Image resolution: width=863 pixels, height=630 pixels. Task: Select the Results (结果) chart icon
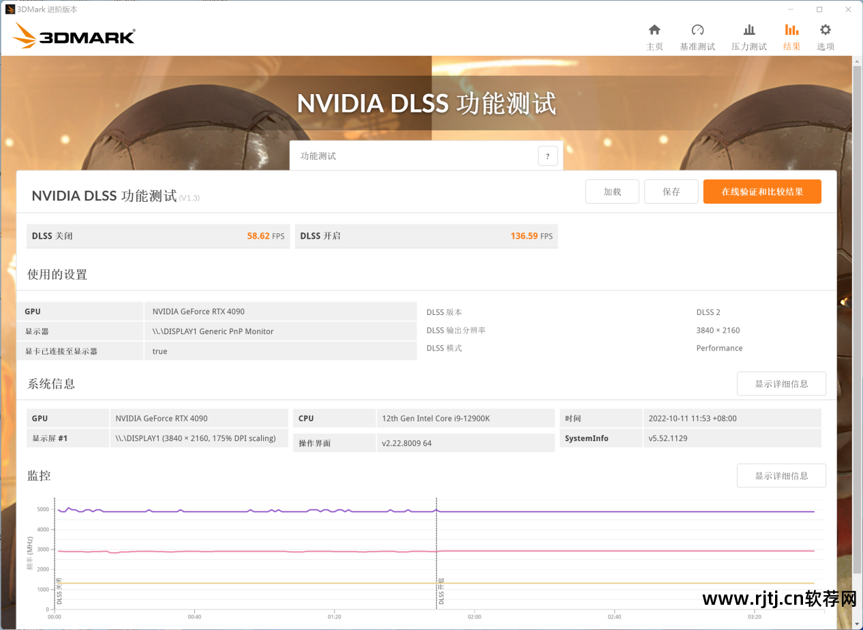tap(791, 30)
